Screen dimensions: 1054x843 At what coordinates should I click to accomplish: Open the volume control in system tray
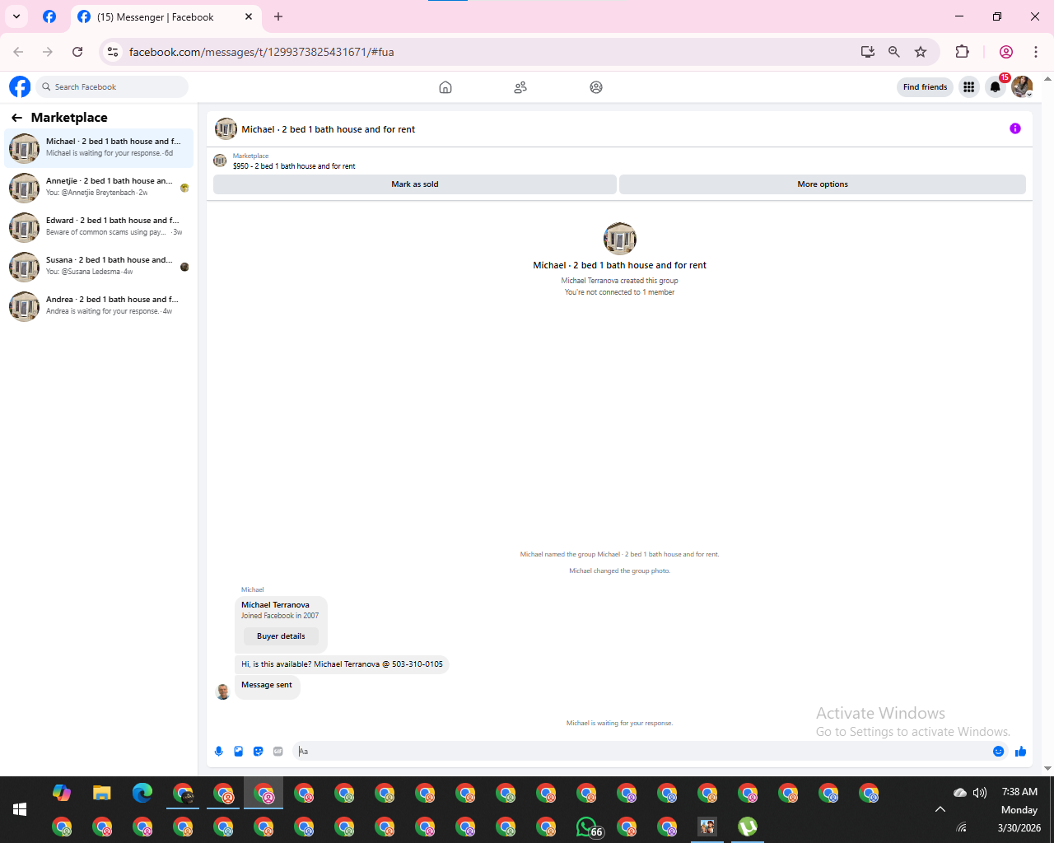tap(980, 793)
